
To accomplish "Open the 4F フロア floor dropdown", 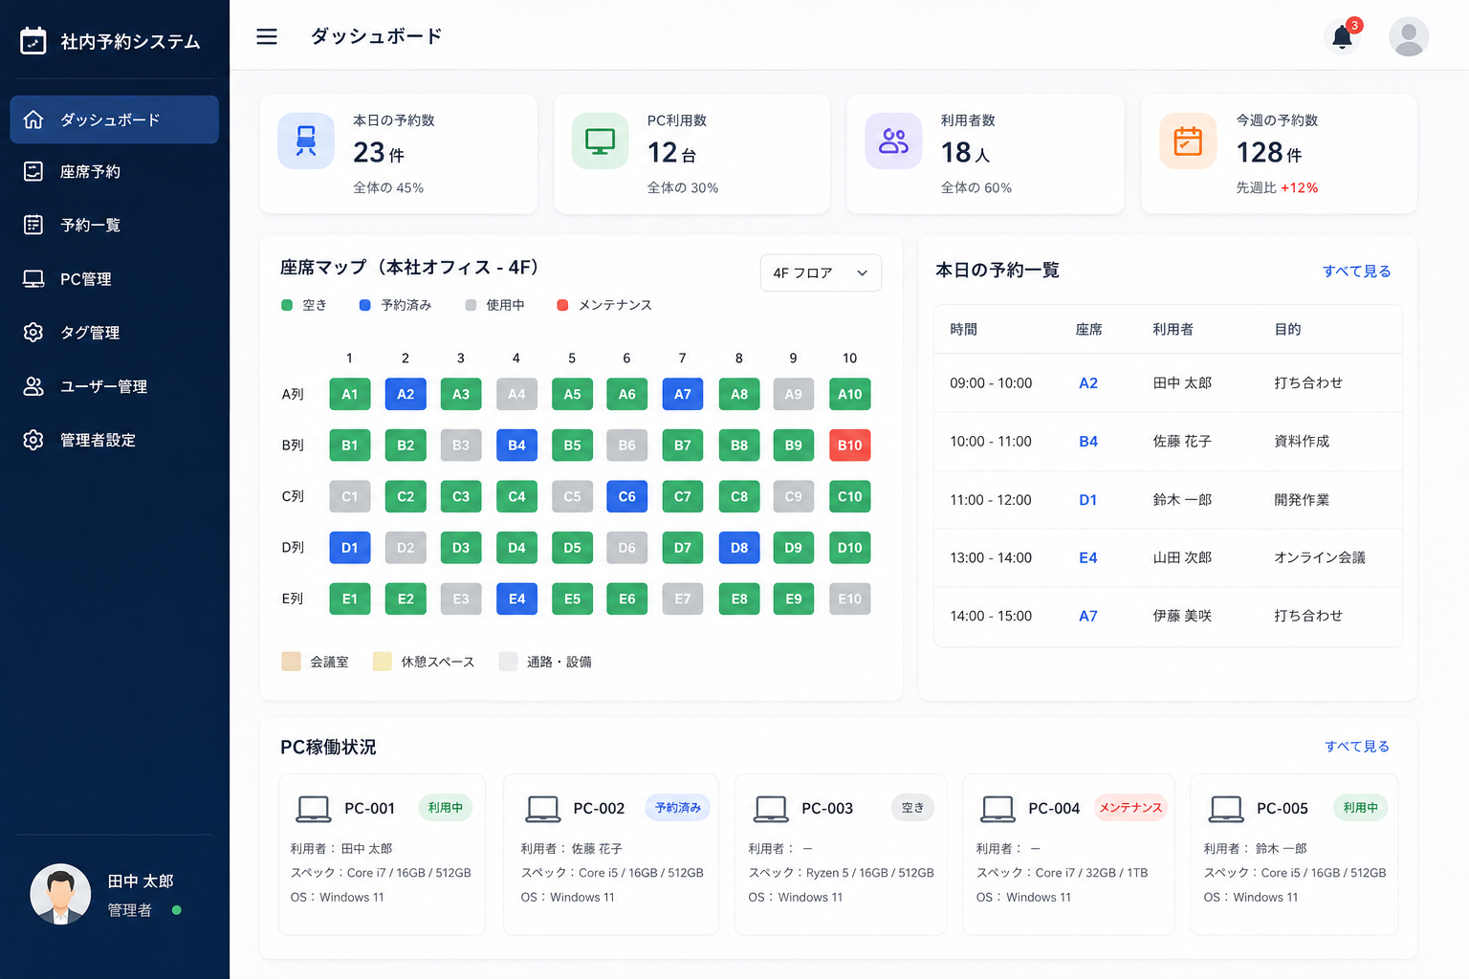I will pos(821,272).
